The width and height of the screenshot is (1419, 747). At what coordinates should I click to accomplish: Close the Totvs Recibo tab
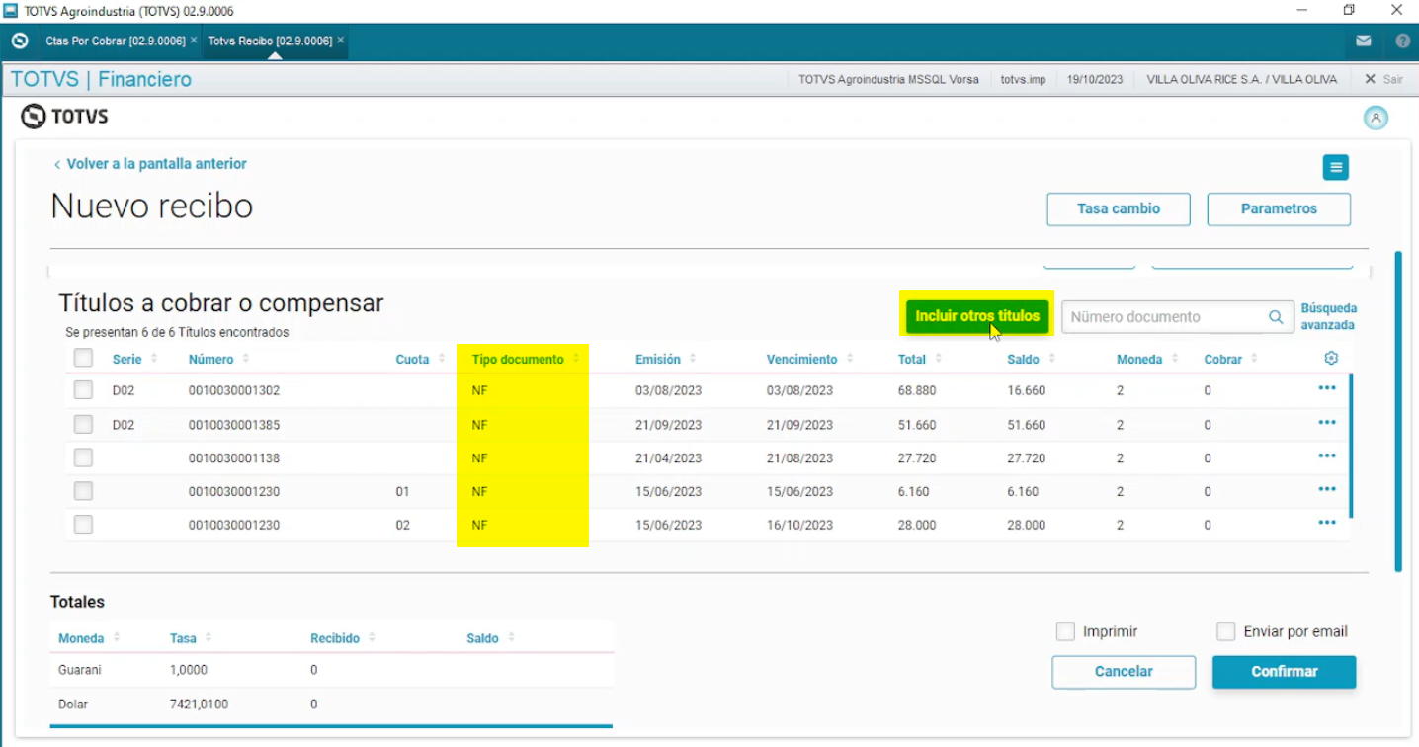pyautogui.click(x=341, y=41)
